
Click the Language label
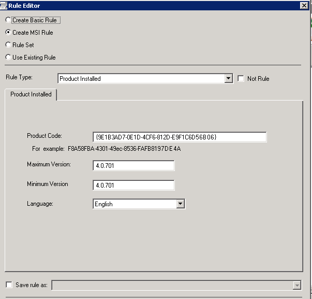tap(40, 204)
